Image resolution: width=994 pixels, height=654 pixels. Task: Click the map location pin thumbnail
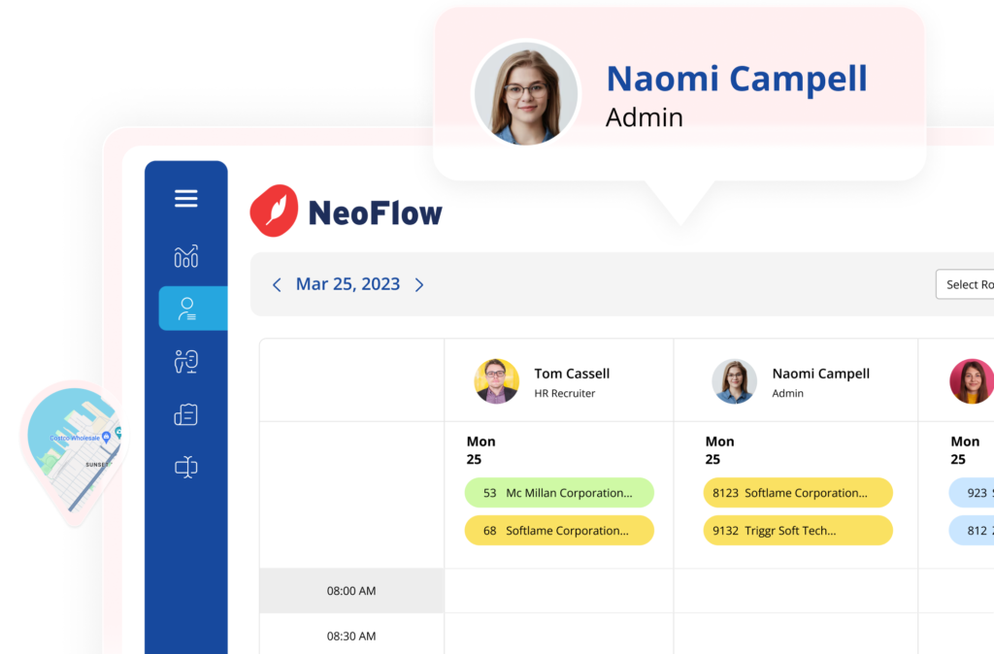click(73, 446)
